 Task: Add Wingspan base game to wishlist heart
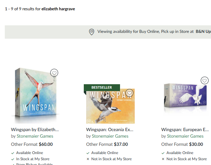pos(54,73)
